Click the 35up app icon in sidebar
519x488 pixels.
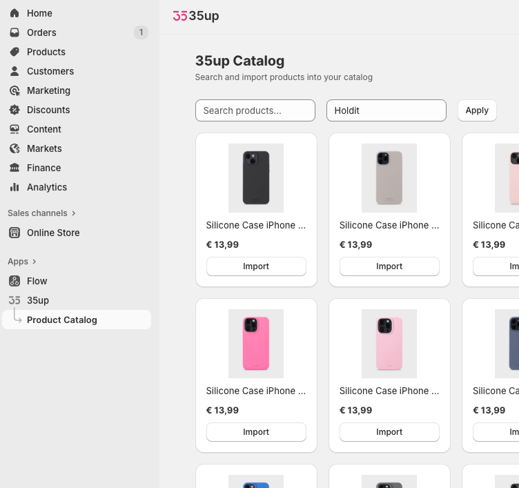pos(14,300)
